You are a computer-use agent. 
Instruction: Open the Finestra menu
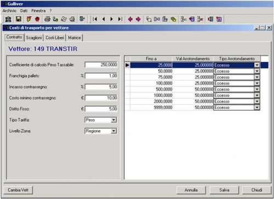pyautogui.click(x=38, y=11)
